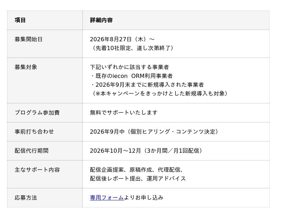Click the 無料でサポートいたします text

123,113
